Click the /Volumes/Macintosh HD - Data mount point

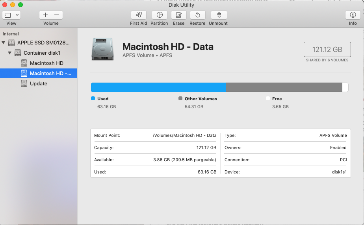pos(184,135)
